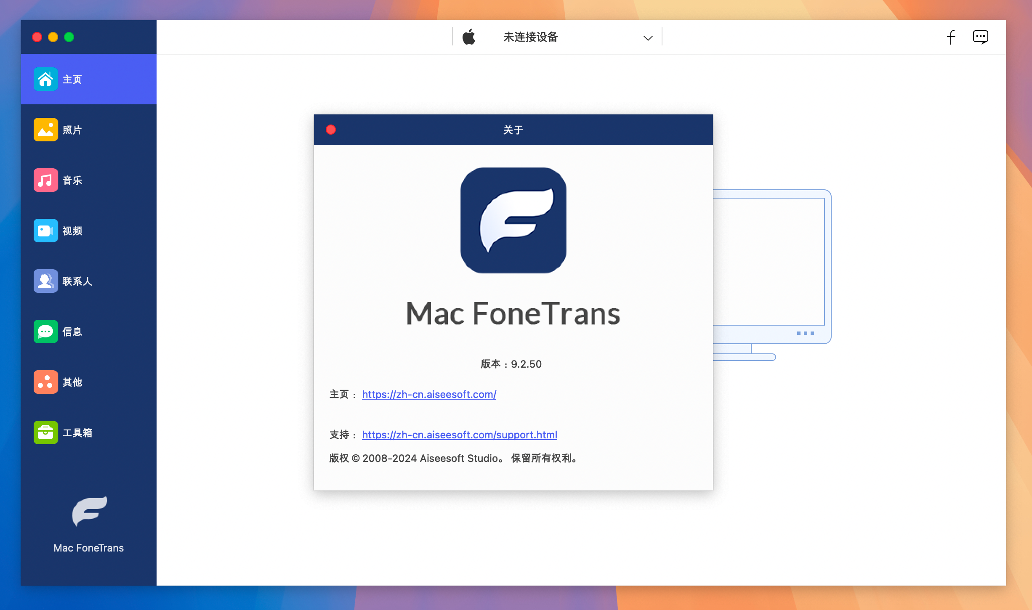Click the Apple logo device icon
Image resolution: width=1032 pixels, height=610 pixels.
click(x=469, y=37)
